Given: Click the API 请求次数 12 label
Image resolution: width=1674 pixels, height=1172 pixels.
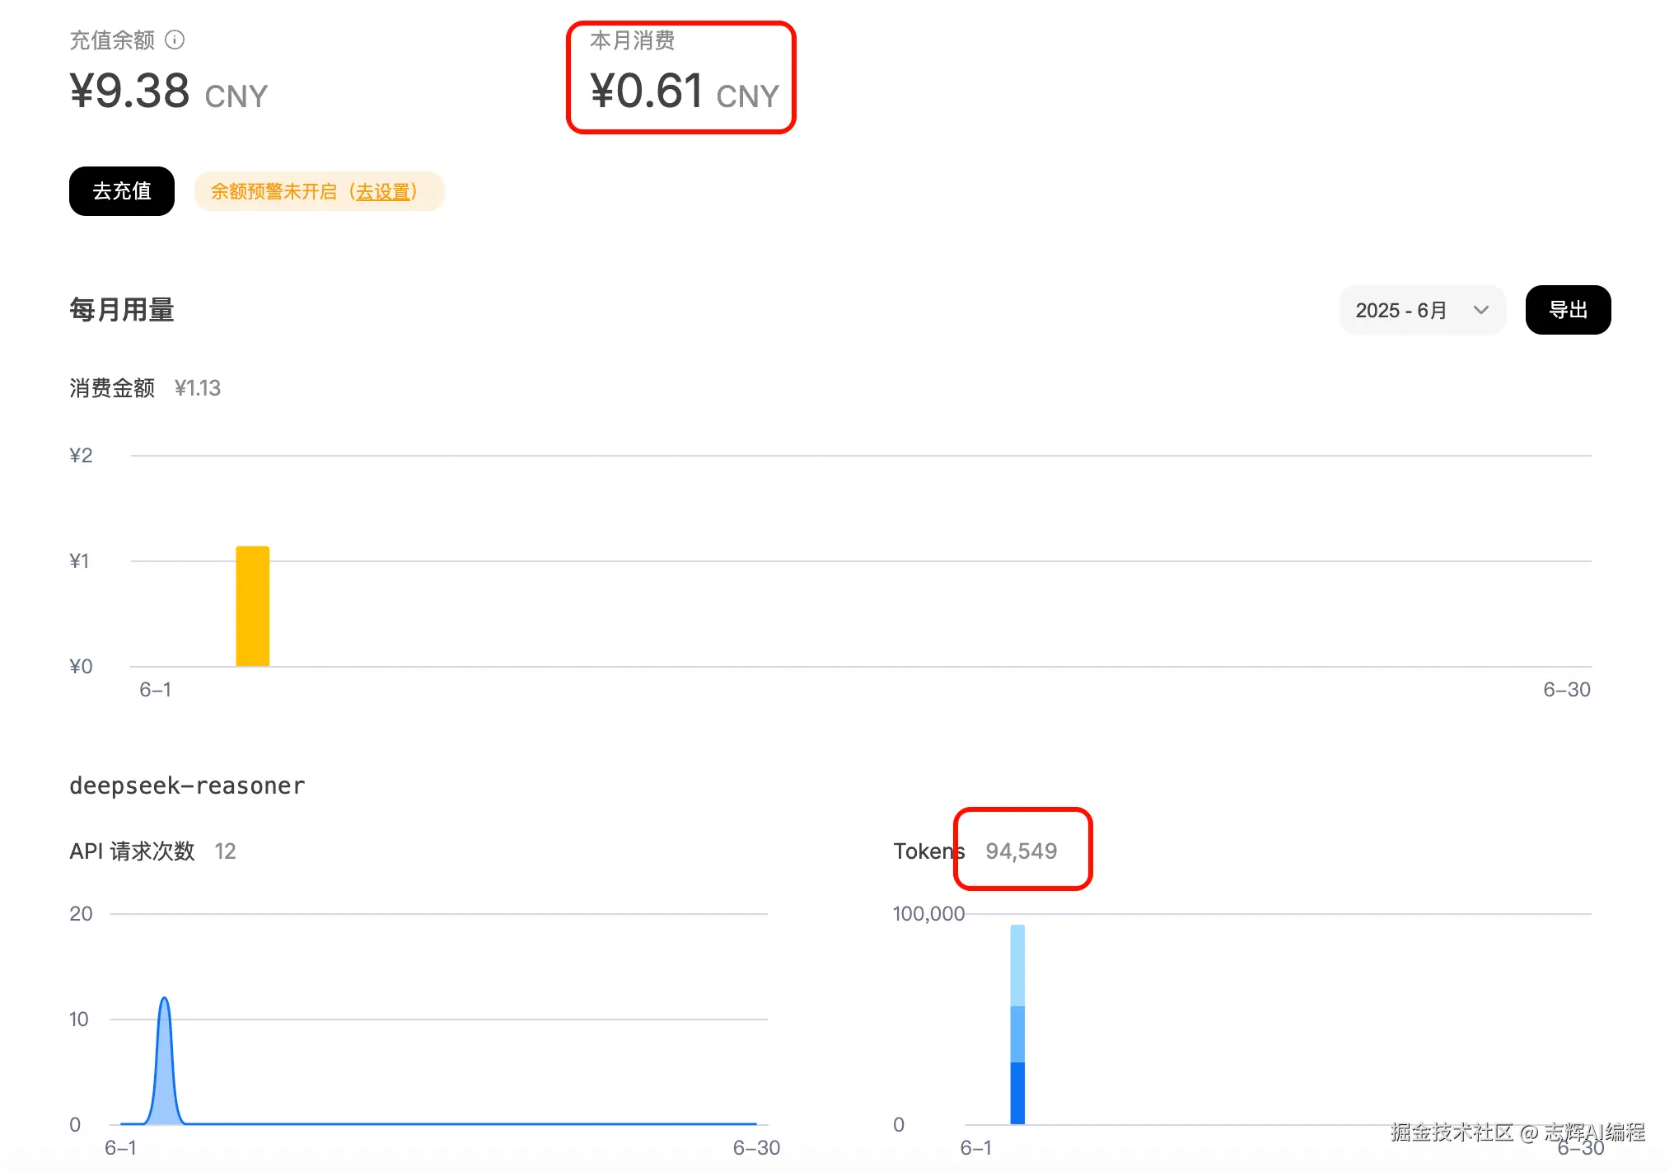Looking at the screenshot, I should pyautogui.click(x=152, y=851).
